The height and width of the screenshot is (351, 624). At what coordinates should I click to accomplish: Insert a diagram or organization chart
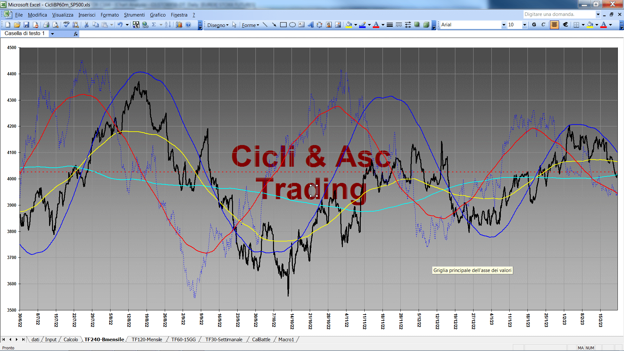click(319, 25)
